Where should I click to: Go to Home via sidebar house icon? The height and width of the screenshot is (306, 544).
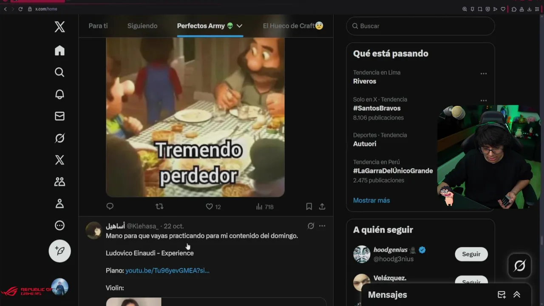(59, 50)
